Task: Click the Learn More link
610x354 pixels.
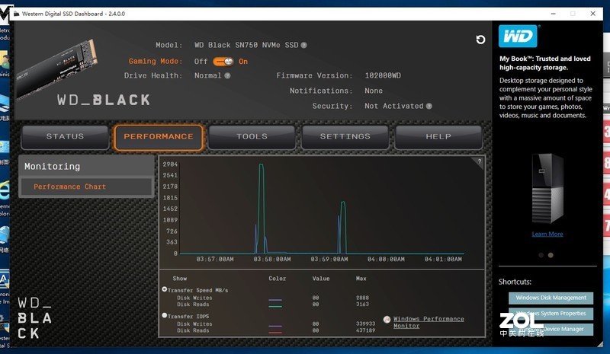Action: pos(547,234)
